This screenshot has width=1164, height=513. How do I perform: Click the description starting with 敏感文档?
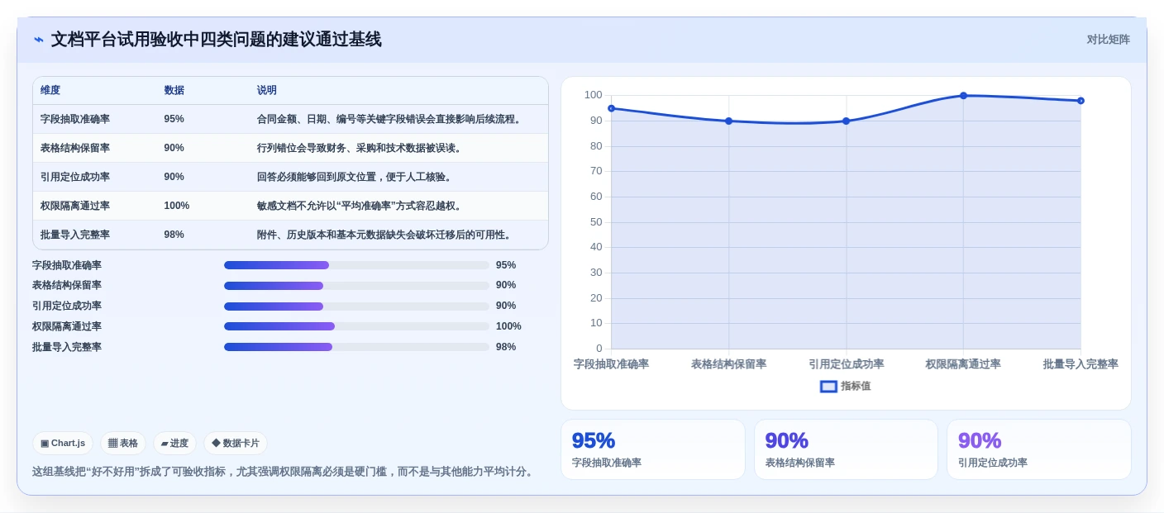(360, 207)
